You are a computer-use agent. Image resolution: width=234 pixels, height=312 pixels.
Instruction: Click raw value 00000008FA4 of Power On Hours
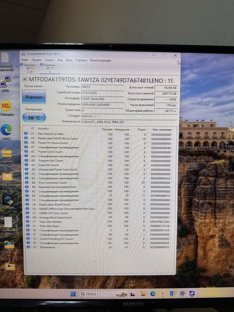point(161,144)
